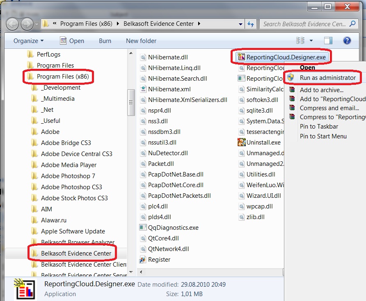Select Packet.dll file
366x301 pixels.
pos(161,164)
